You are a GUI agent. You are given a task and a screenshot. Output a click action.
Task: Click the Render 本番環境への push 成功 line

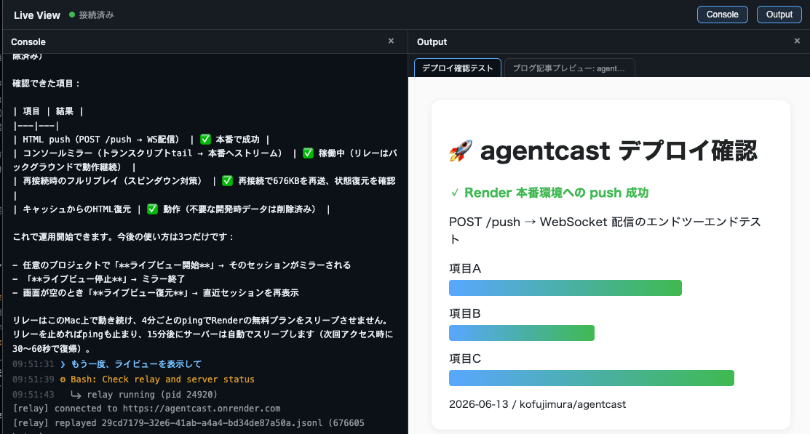[550, 193]
